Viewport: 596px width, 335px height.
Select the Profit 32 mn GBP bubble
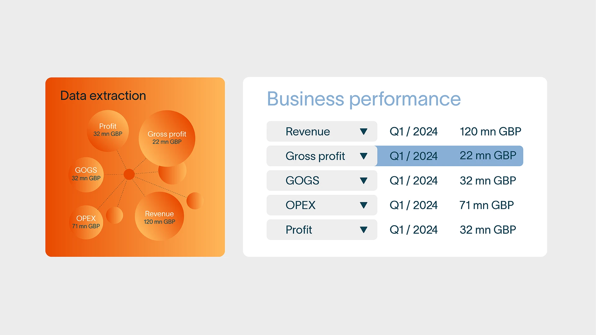click(108, 130)
